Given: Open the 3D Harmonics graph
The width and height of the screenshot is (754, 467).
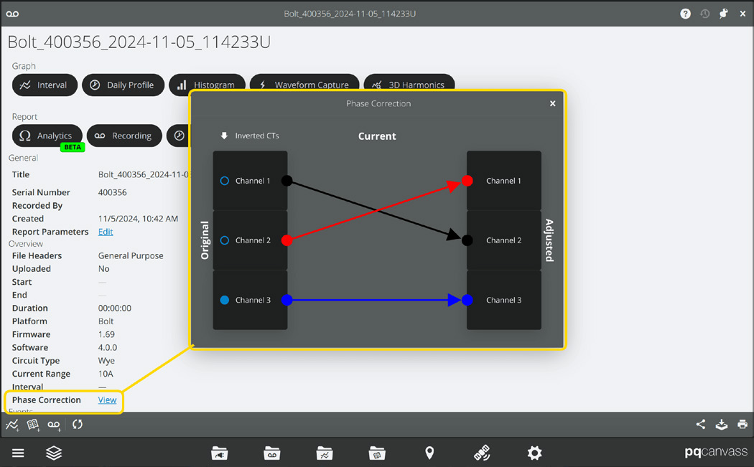Looking at the screenshot, I should [x=409, y=85].
